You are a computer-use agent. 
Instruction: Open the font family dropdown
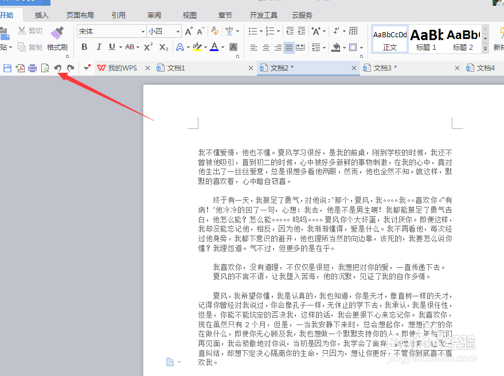(143, 31)
